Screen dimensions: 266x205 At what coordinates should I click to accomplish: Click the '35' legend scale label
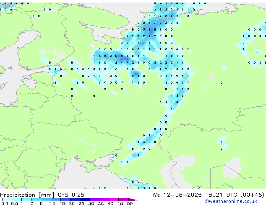click(x=101, y=203)
